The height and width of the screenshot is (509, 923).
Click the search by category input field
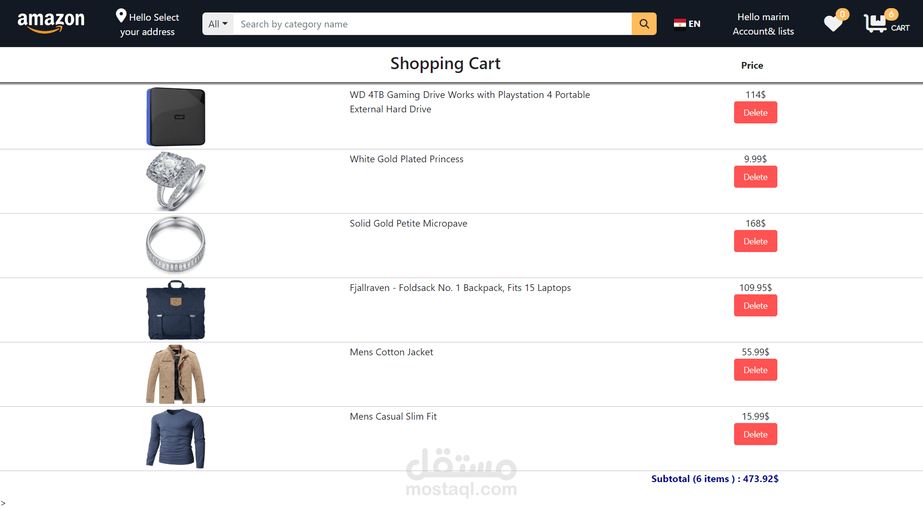point(432,24)
